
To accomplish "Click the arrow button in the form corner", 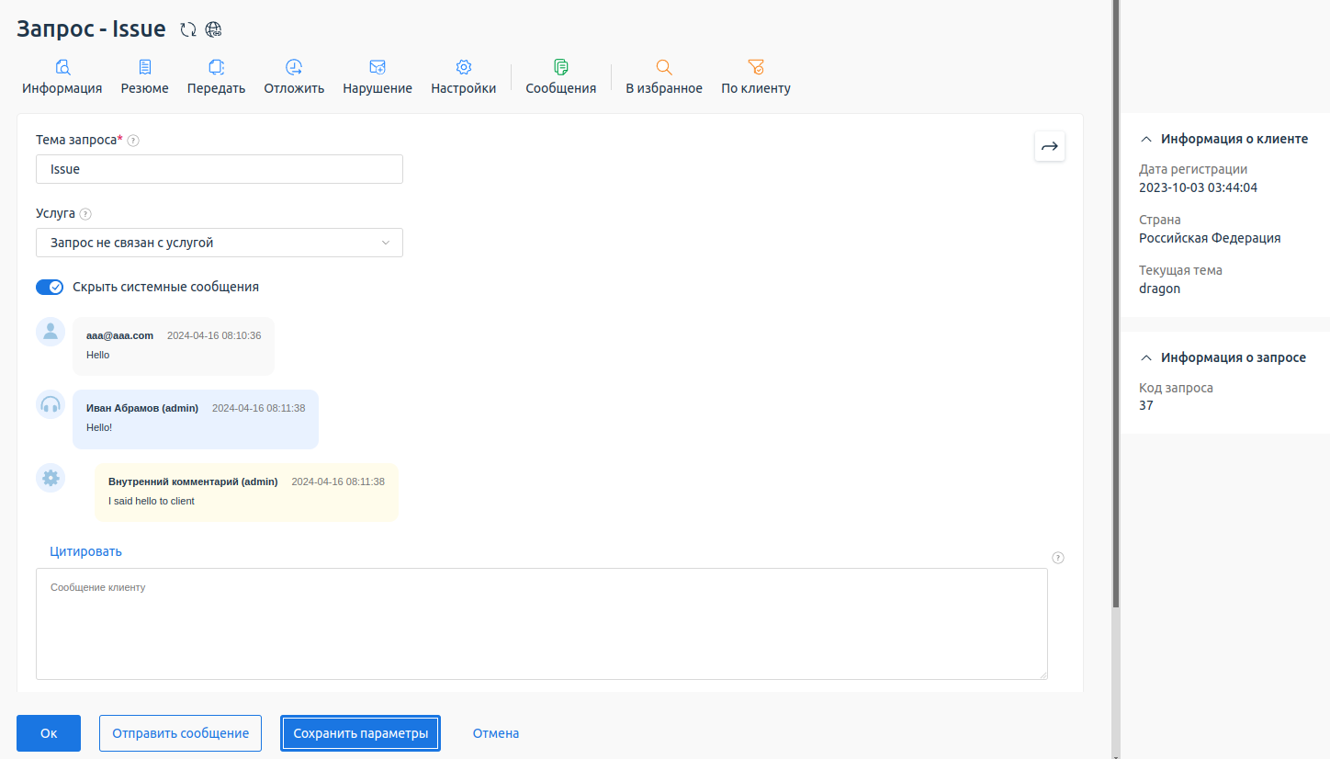I will coord(1049,146).
